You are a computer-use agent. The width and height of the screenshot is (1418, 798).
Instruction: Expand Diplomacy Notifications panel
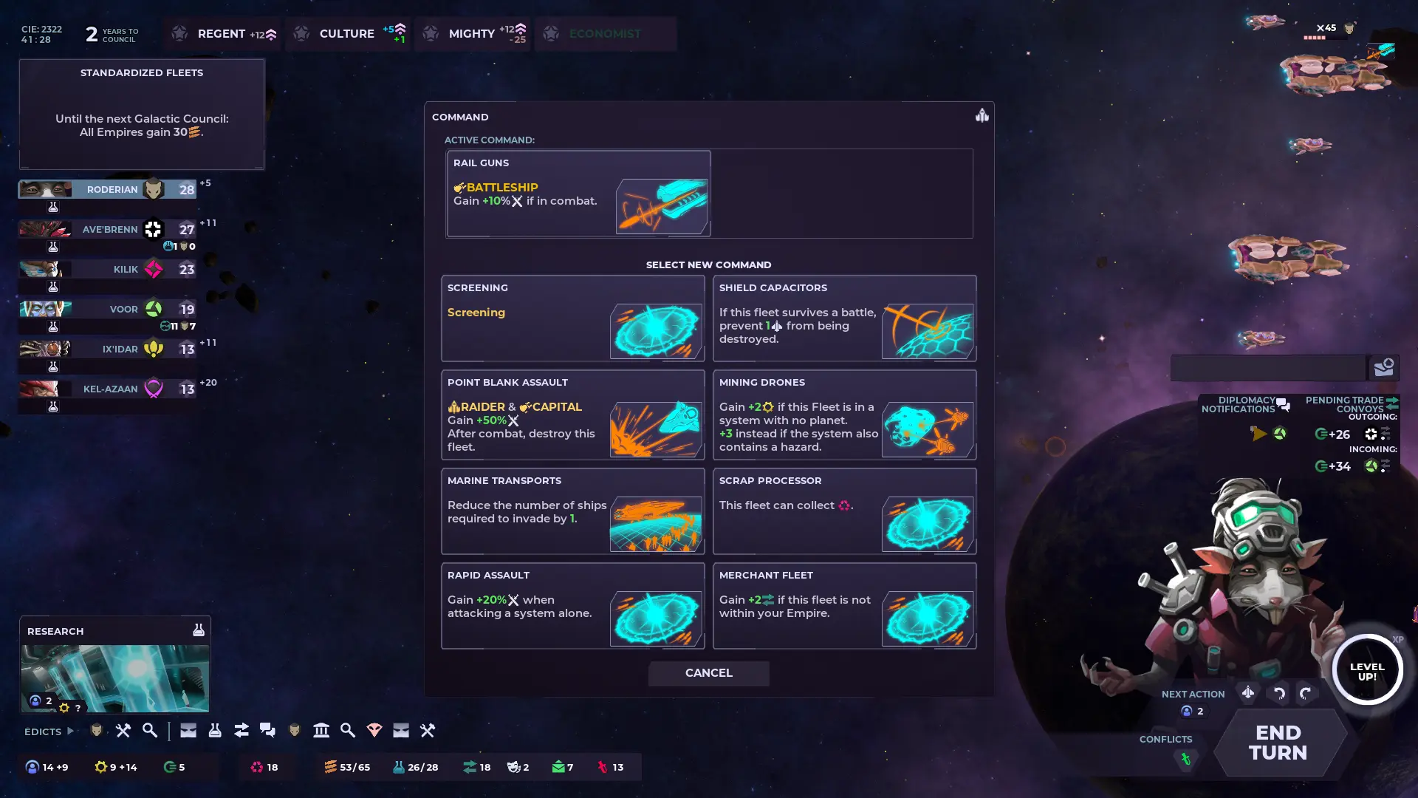click(x=1245, y=404)
